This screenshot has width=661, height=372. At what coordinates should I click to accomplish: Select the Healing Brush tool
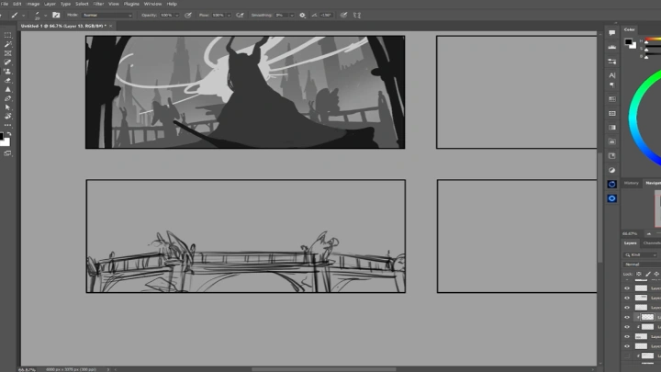7,62
